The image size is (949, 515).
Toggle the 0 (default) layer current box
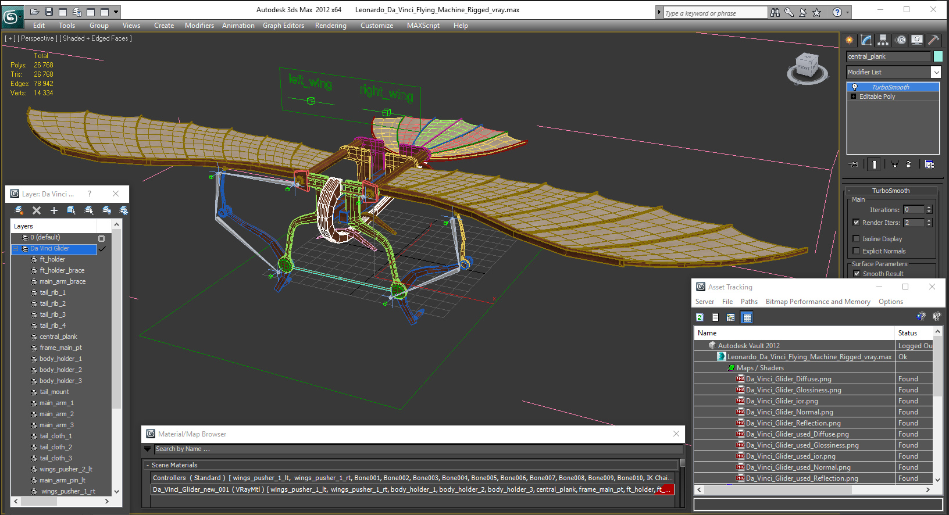click(101, 238)
